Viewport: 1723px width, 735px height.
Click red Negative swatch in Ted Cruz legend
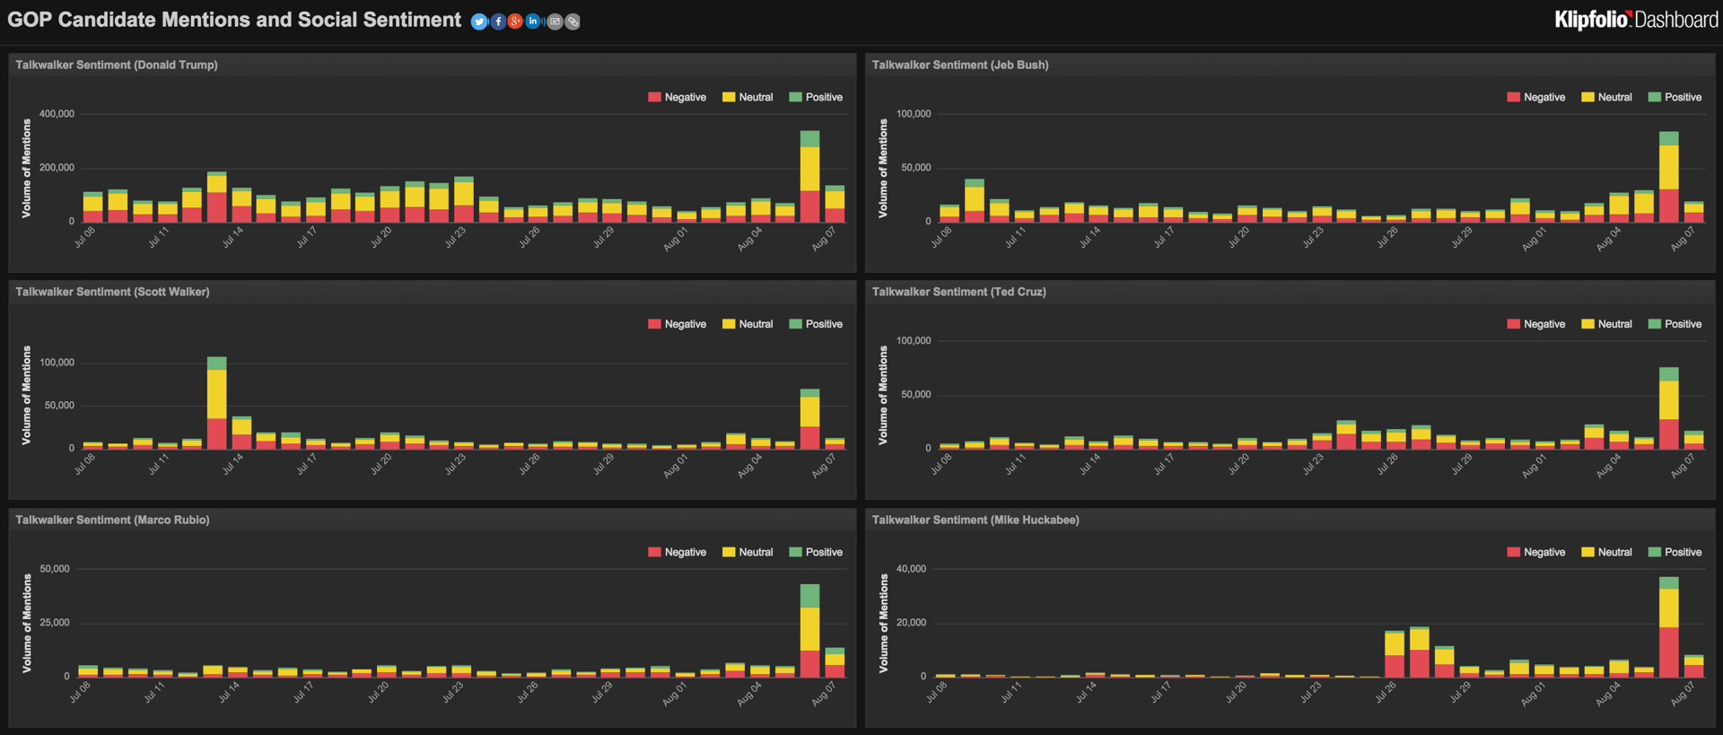coord(1513,324)
